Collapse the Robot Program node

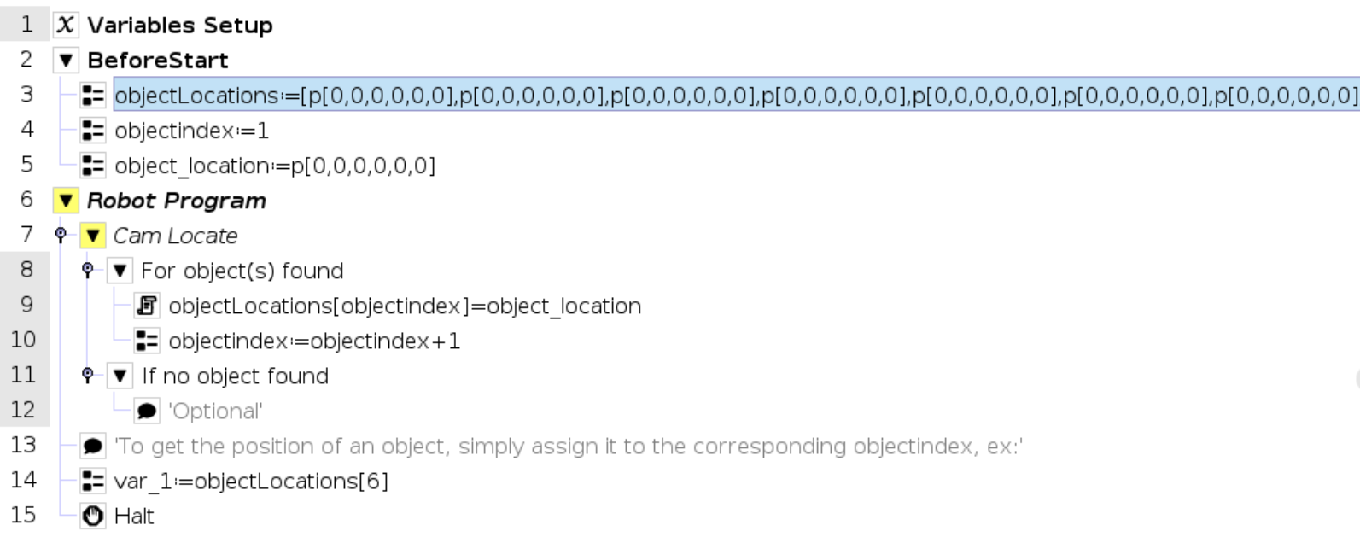coord(65,201)
